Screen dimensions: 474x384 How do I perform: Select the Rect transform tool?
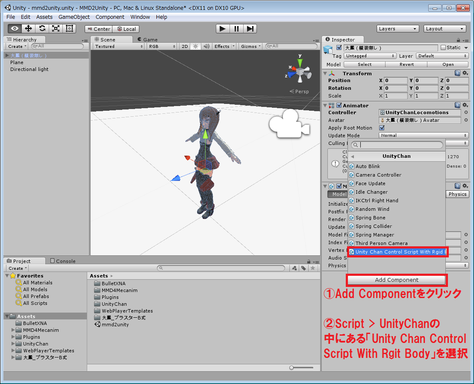[69, 29]
